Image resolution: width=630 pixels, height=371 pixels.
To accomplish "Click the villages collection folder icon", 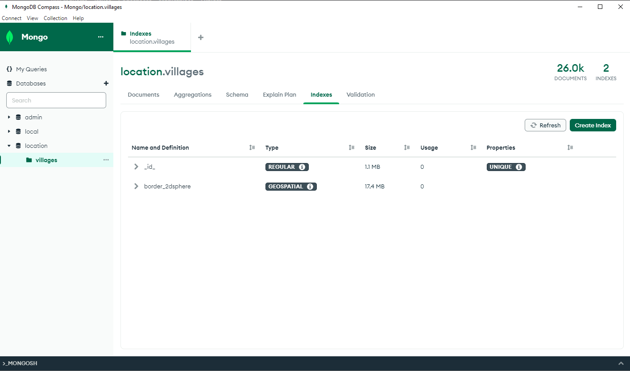I will 29,160.
